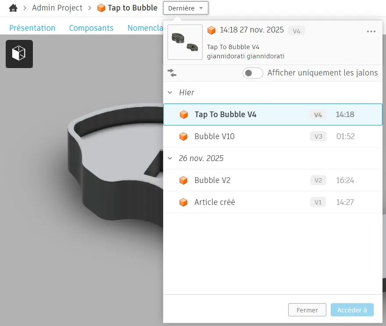Screen dimensions: 386x326
Task: Click the V3 version badge
Action: pyautogui.click(x=318, y=136)
